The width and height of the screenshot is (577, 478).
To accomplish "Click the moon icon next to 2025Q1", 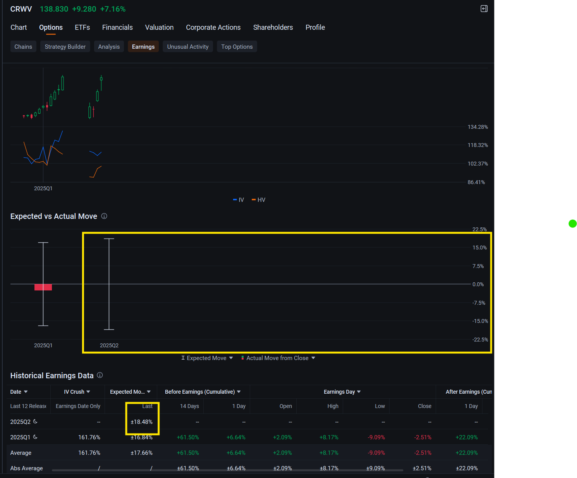I will click(x=35, y=437).
